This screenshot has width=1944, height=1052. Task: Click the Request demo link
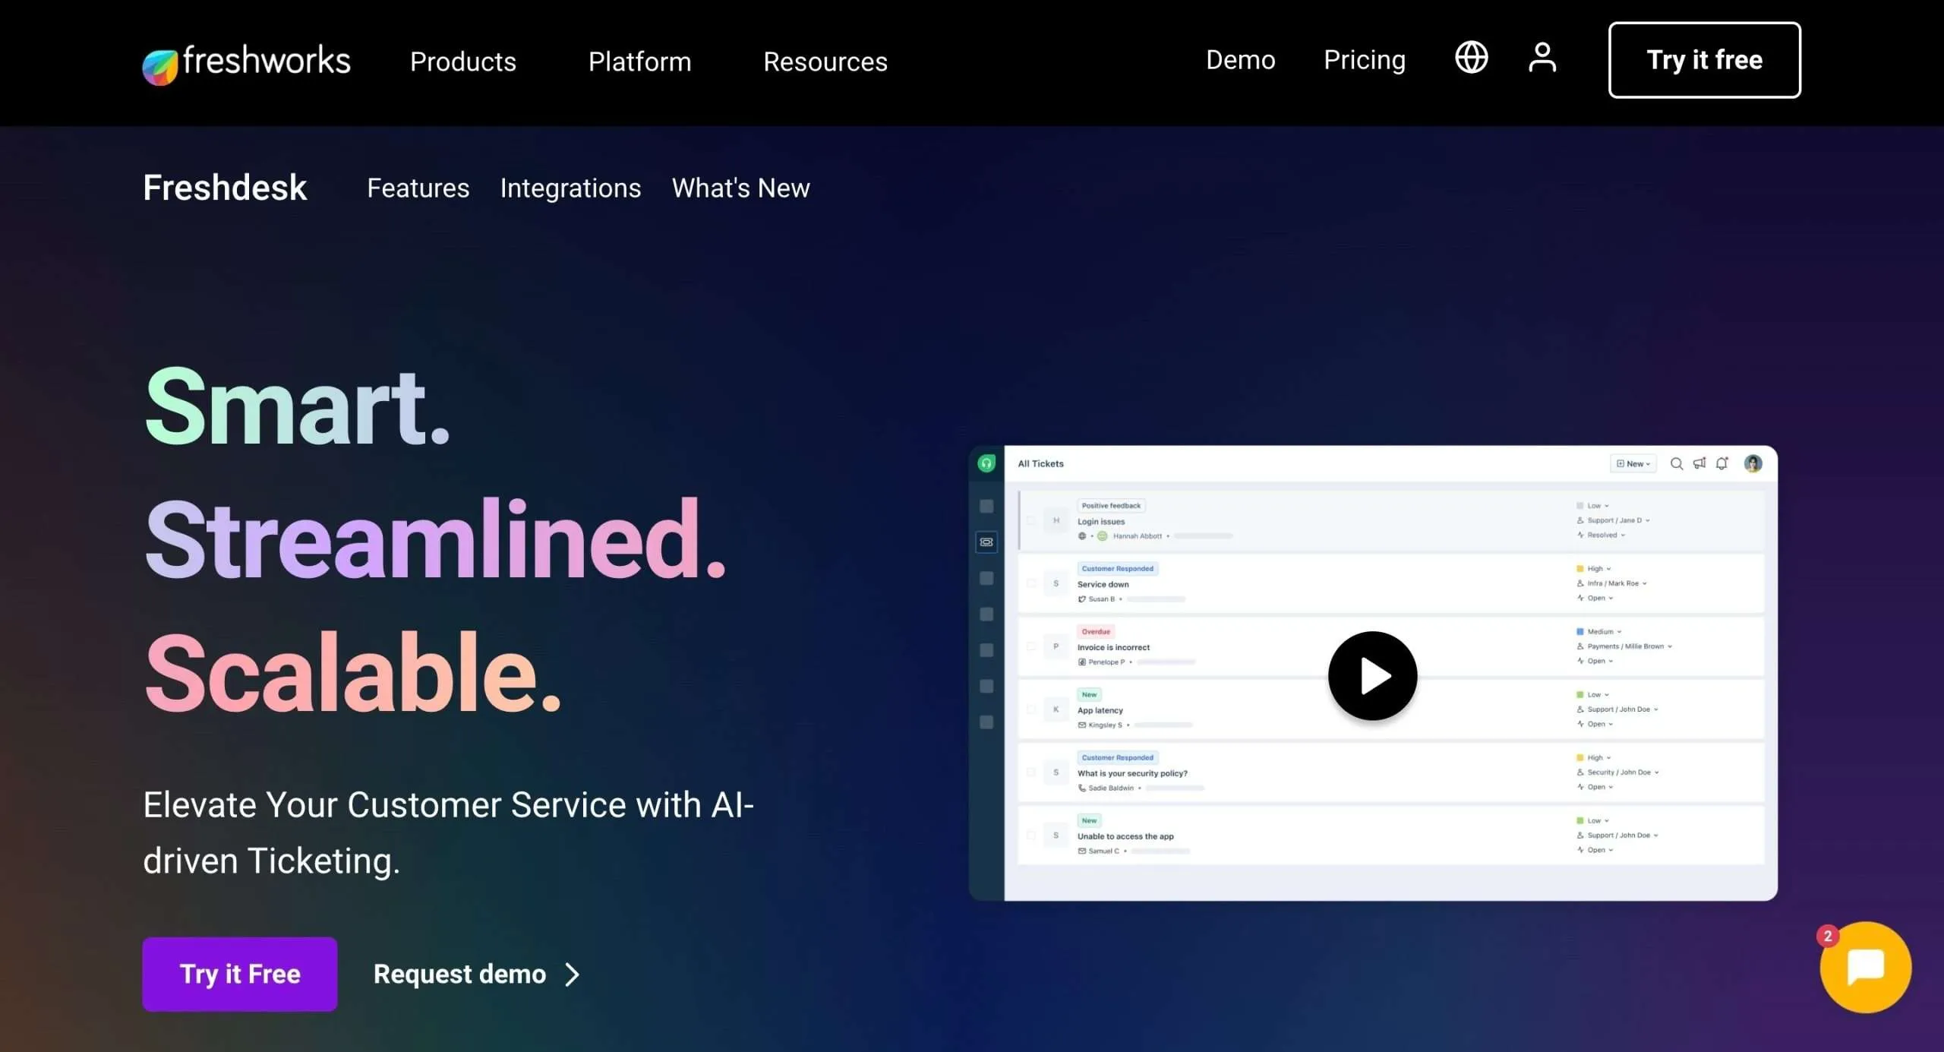click(x=476, y=974)
